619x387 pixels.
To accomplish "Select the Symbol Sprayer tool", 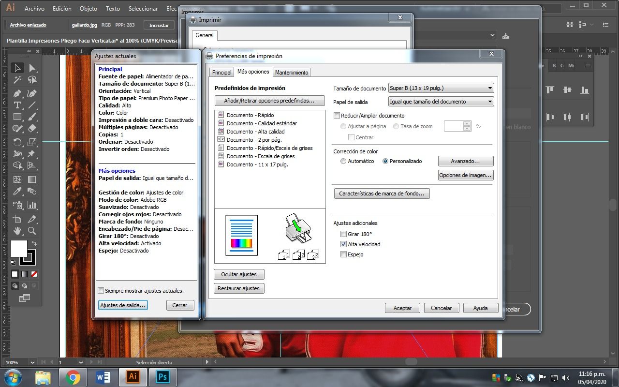I will (x=17, y=205).
